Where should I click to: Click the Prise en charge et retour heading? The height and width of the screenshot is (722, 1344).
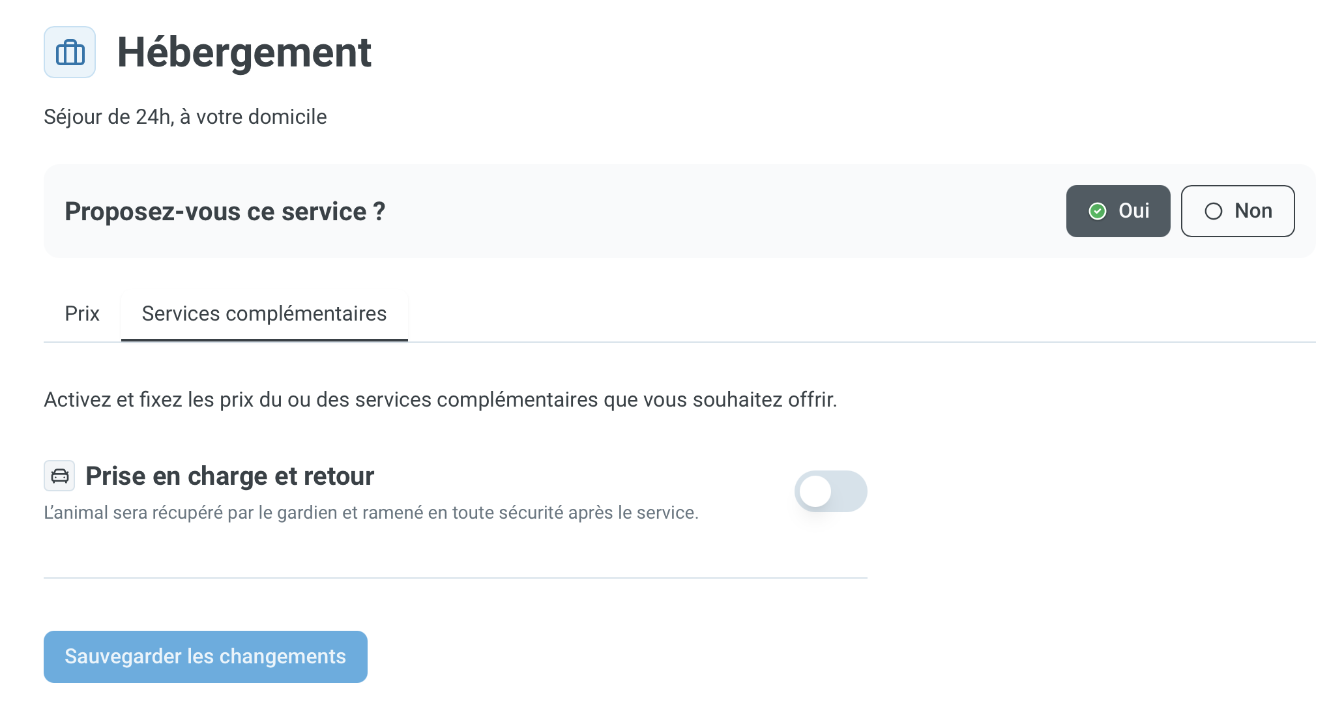[x=229, y=476]
